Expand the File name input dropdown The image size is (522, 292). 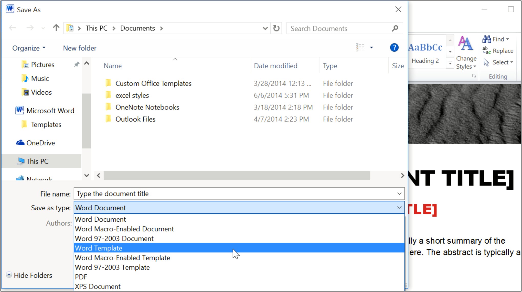coord(399,193)
